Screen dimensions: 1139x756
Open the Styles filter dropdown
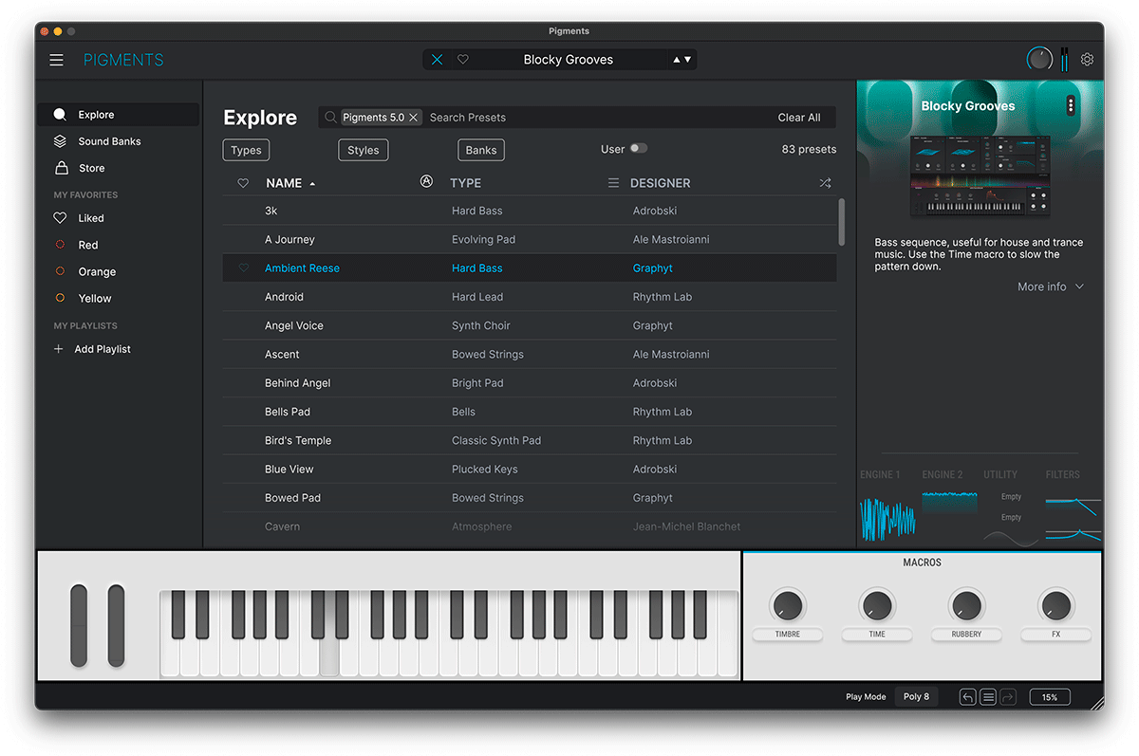pyautogui.click(x=363, y=150)
